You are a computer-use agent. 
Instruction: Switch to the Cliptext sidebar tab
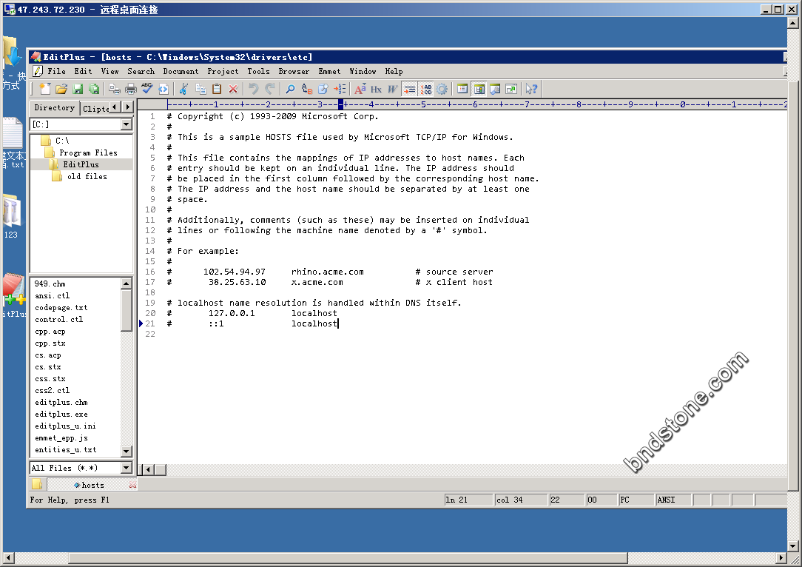tap(95, 108)
